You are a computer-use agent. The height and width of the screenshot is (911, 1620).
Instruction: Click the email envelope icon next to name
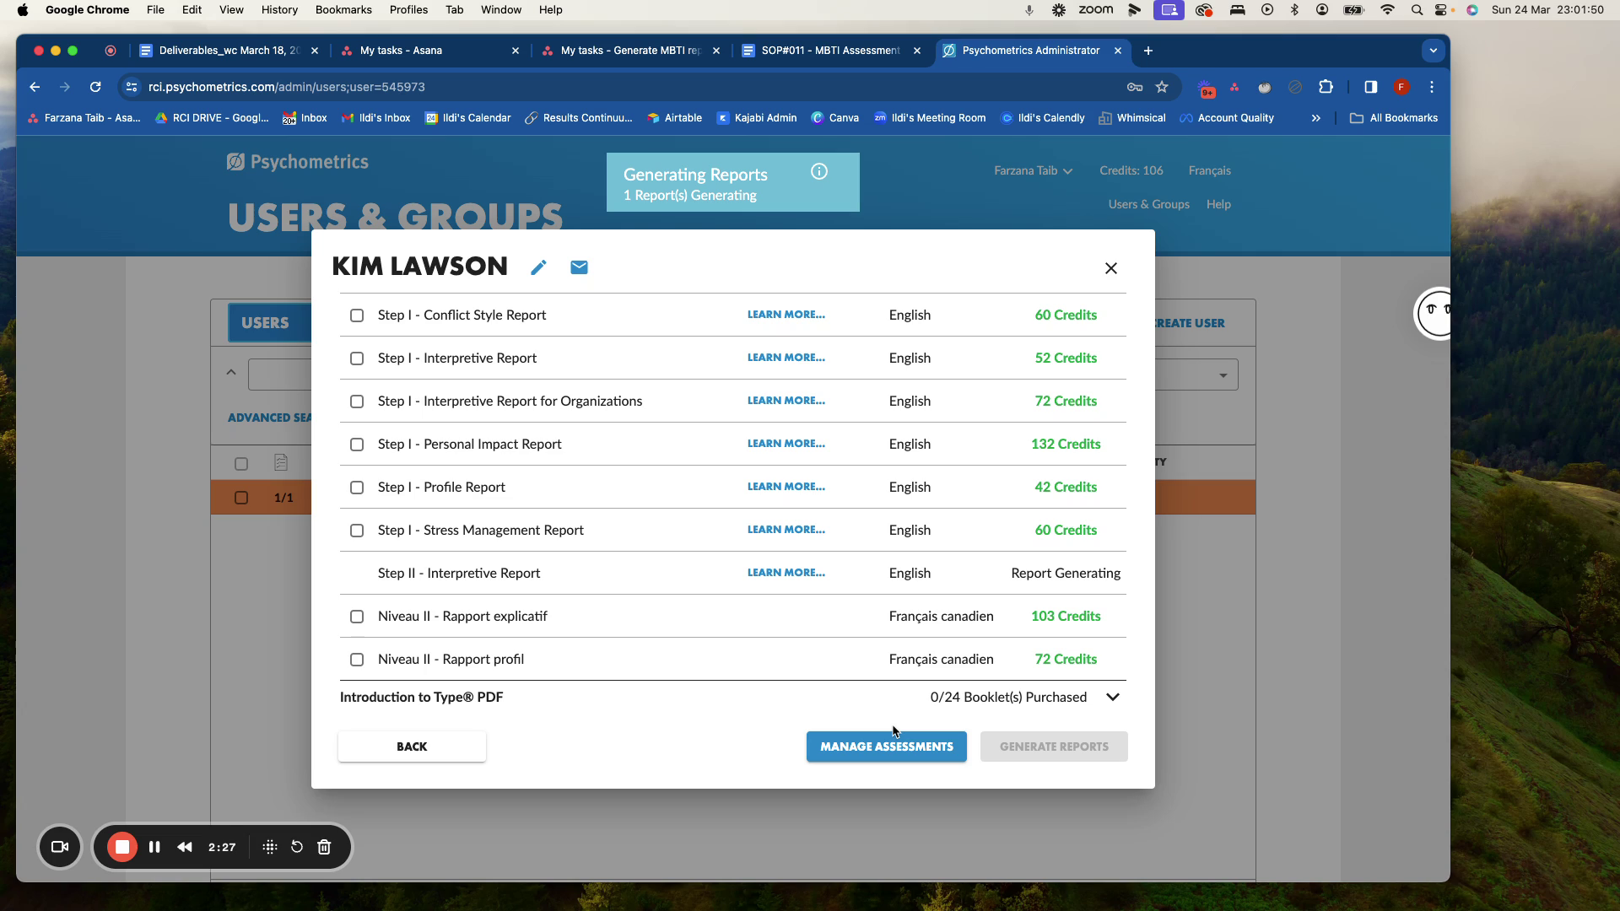tap(579, 267)
